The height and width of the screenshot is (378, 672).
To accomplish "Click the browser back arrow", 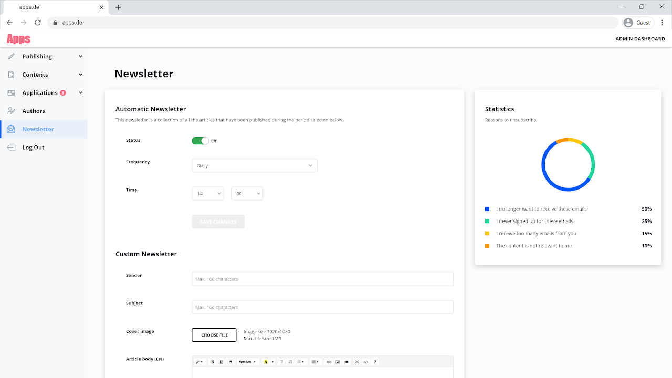I will (9, 23).
